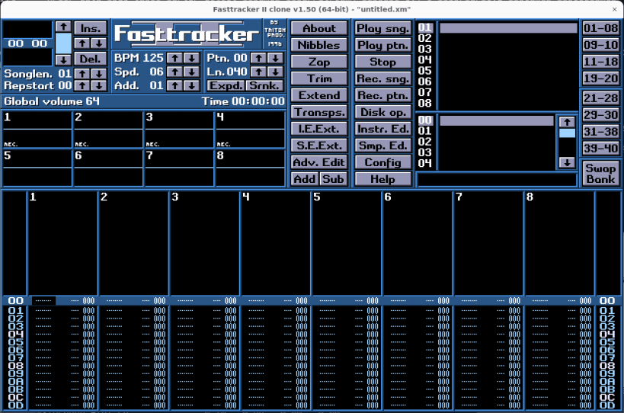Viewport: 624px width, 413px height.
Task: Open the About screen
Action: tap(319, 29)
